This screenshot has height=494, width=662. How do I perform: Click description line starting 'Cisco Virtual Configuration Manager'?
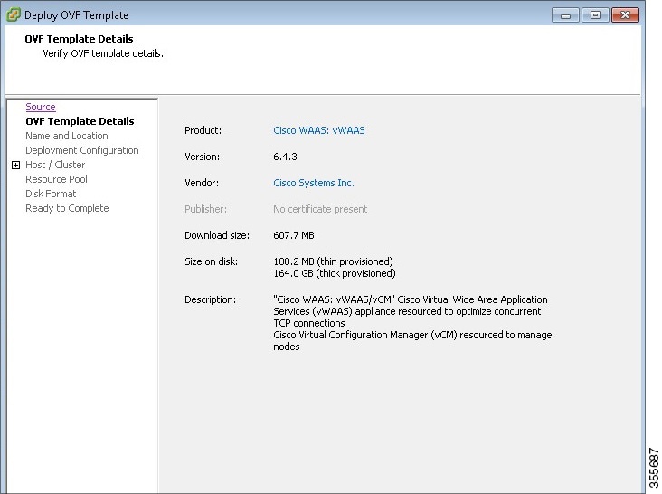coord(412,335)
